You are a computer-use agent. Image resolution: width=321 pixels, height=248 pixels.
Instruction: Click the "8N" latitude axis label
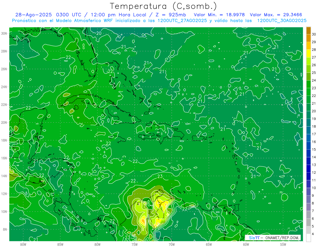[x=5, y=229]
